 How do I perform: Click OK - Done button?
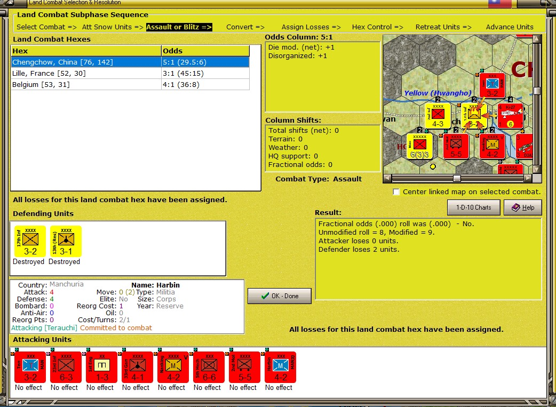click(280, 296)
